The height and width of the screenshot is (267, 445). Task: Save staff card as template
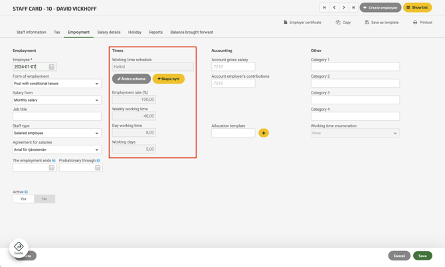click(382, 23)
